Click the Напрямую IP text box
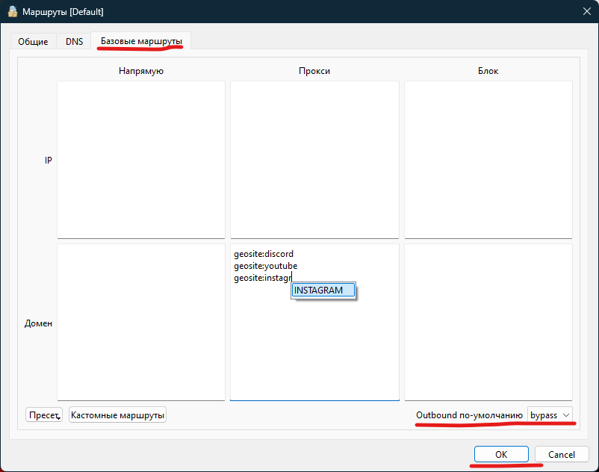The width and height of the screenshot is (599, 472). point(141,159)
